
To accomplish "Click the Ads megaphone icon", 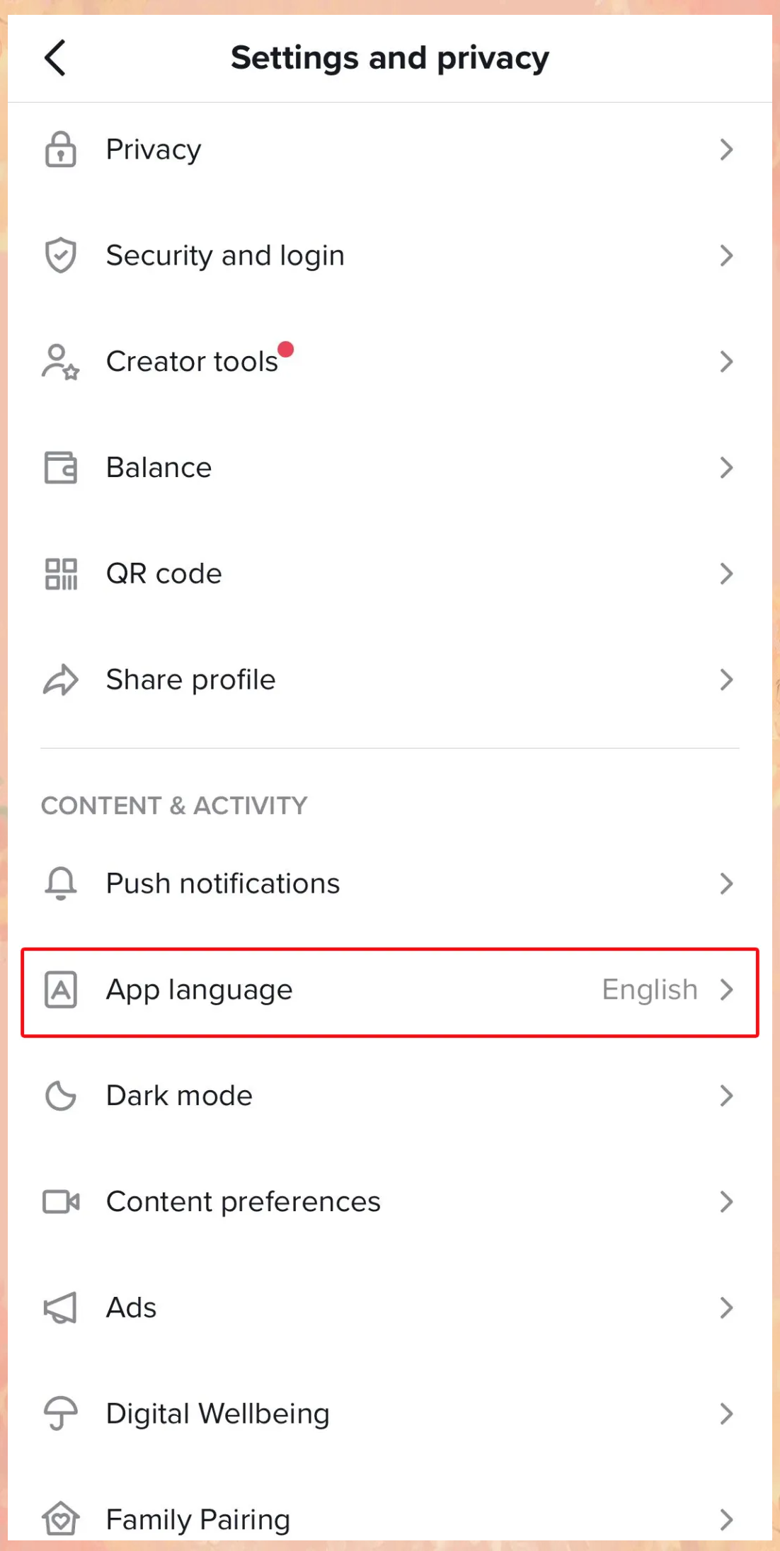I will 61,1307.
